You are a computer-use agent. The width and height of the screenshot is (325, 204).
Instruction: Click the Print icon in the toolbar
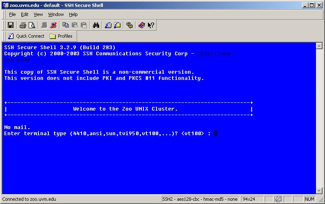click(23, 25)
